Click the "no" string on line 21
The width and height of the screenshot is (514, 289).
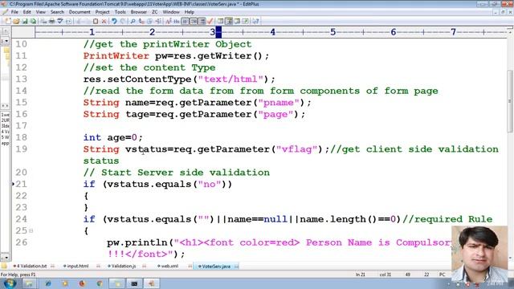click(210, 184)
